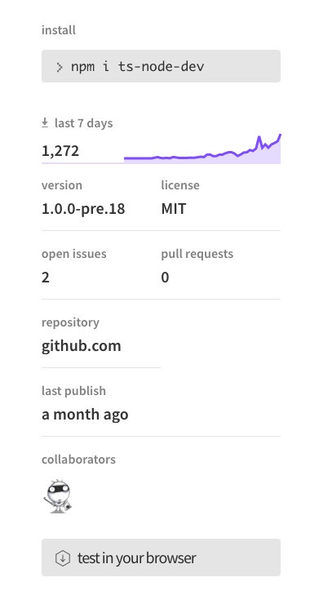The width and height of the screenshot is (319, 604).
Task: Click the collaborators heading
Action: 78,460
